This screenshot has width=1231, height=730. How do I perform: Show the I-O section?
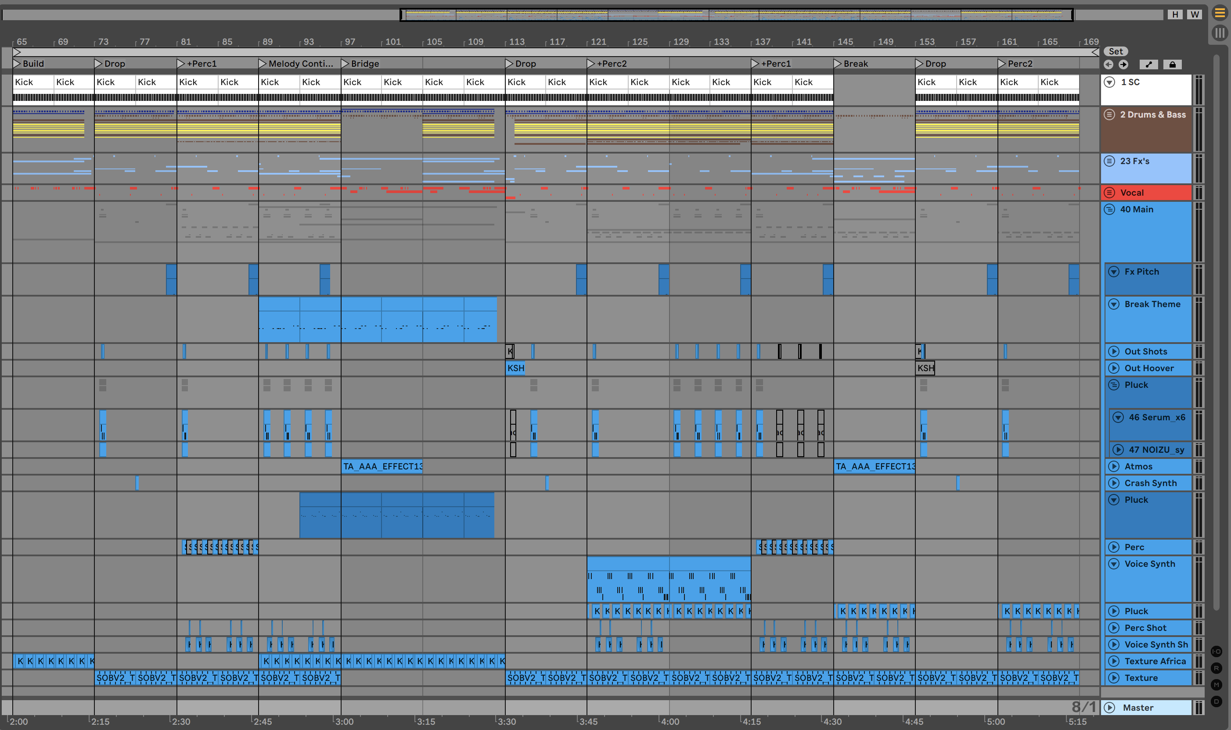point(1216,651)
